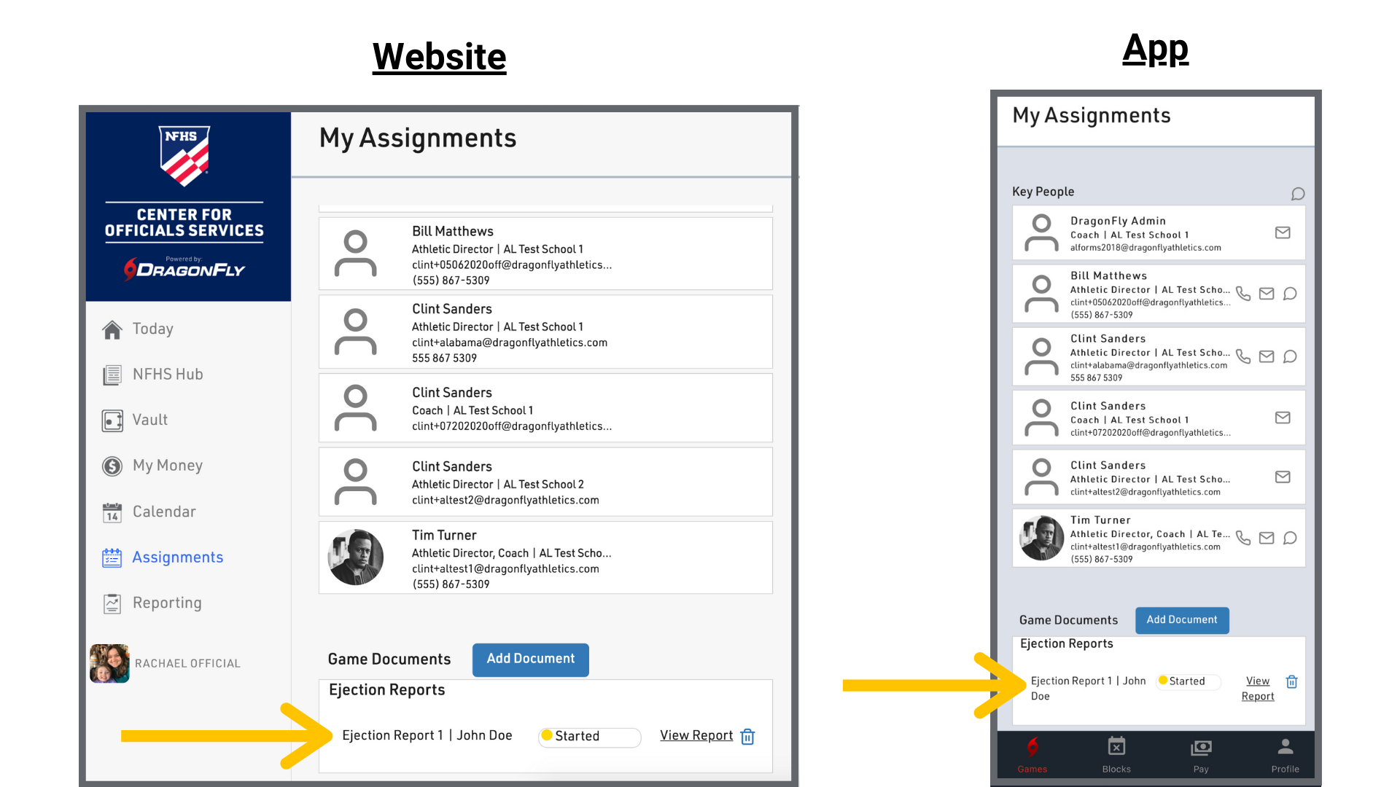The height and width of the screenshot is (787, 1400).
Task: Open chat bubble icon next to Key People
Action: [x=1298, y=194]
